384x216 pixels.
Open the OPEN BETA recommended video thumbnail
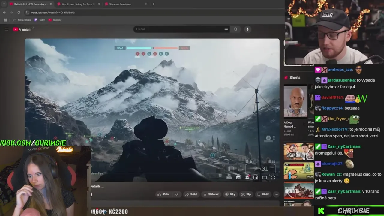coord(299,190)
